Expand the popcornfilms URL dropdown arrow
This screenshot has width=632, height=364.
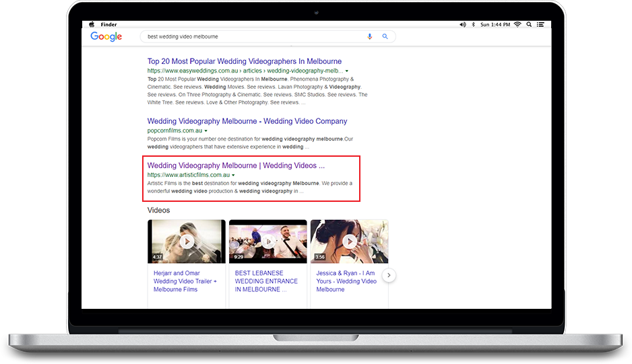[x=206, y=131]
